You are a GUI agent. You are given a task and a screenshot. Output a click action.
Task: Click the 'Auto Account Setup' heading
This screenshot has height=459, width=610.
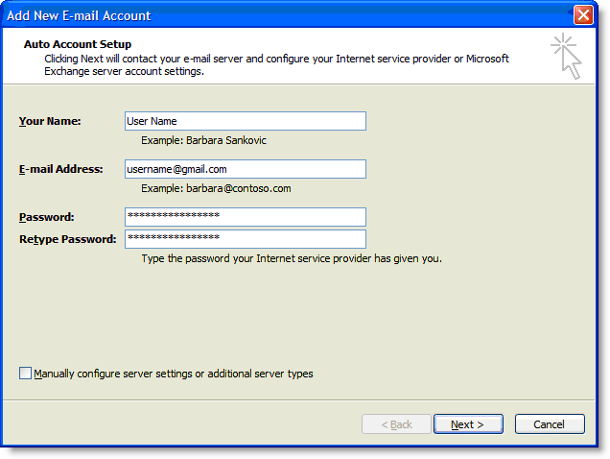tap(78, 44)
